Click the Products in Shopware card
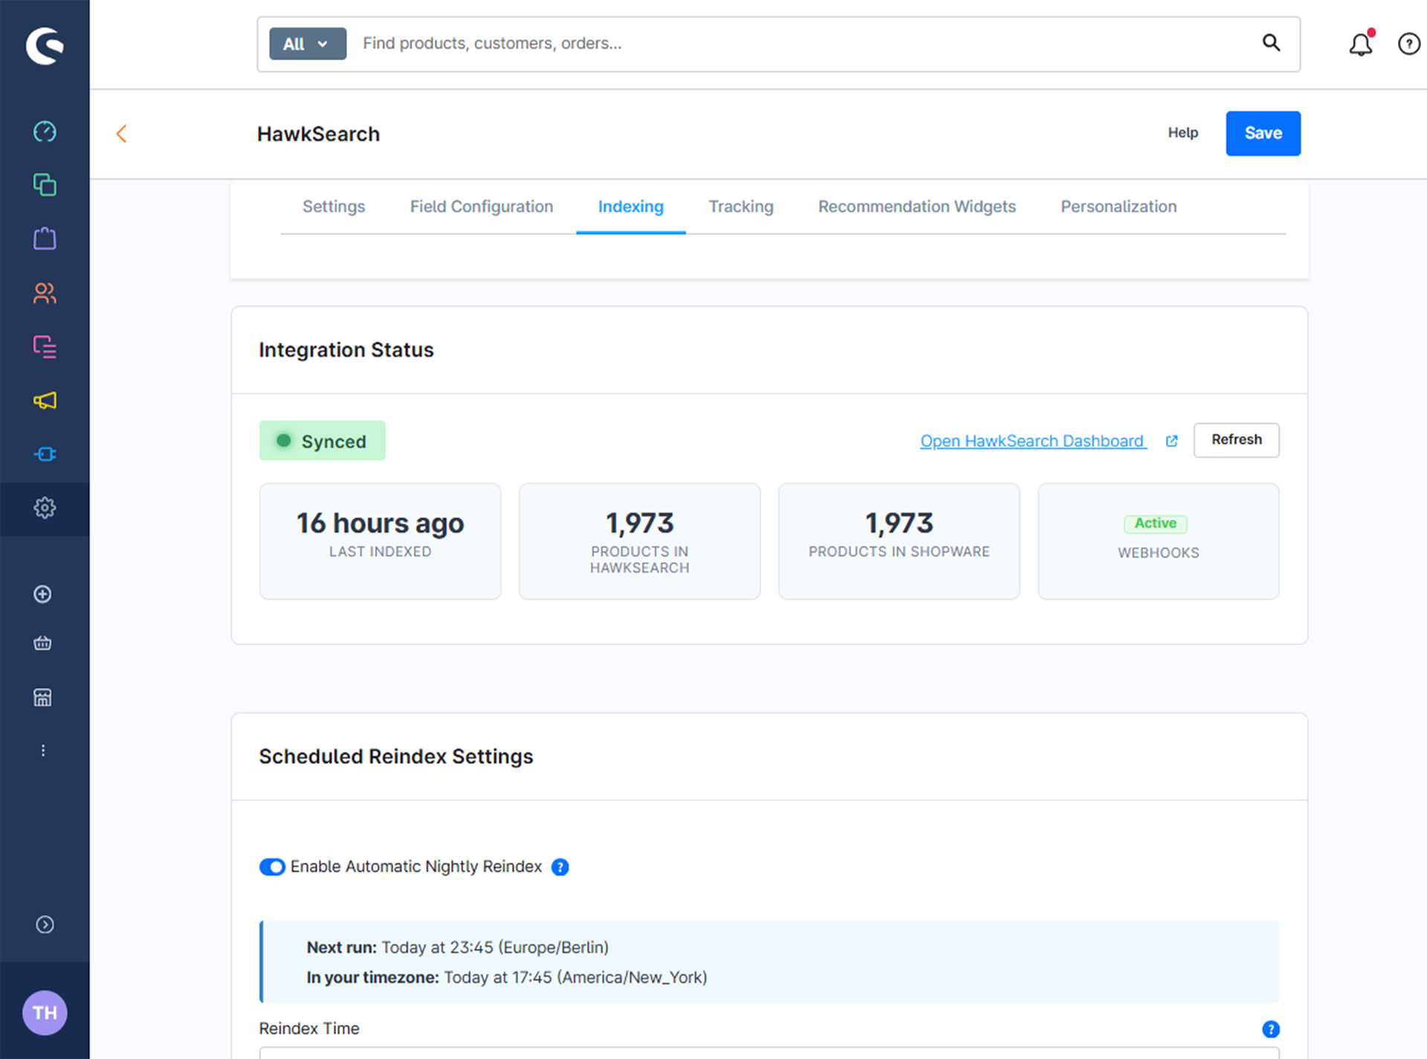This screenshot has height=1059, width=1427. click(x=899, y=541)
